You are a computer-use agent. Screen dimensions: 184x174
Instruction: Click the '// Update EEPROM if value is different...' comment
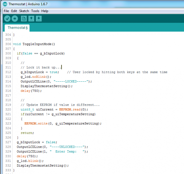tap(60, 105)
